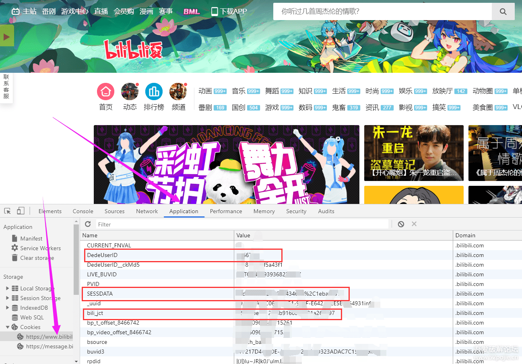Select the SESSDATA cookie row
This screenshot has height=364, width=522.
coord(301,294)
